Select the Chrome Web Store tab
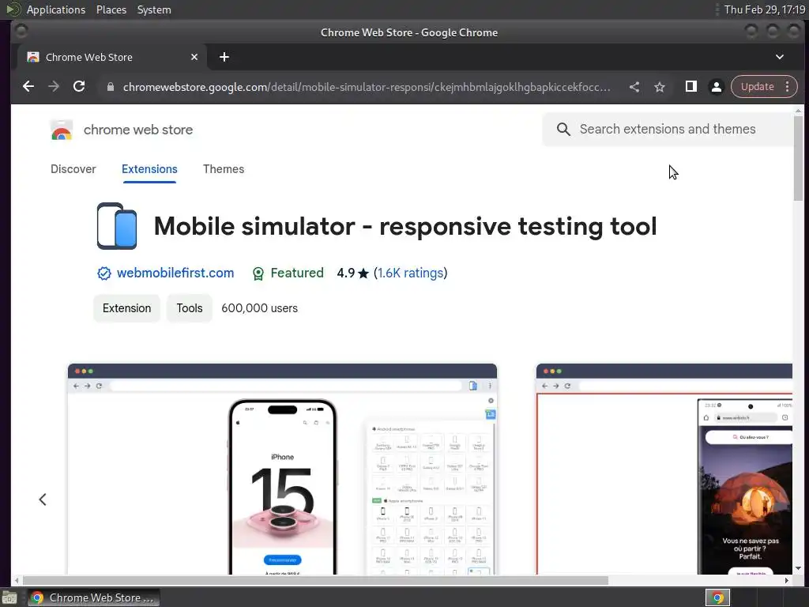The image size is (809, 607). [111, 57]
